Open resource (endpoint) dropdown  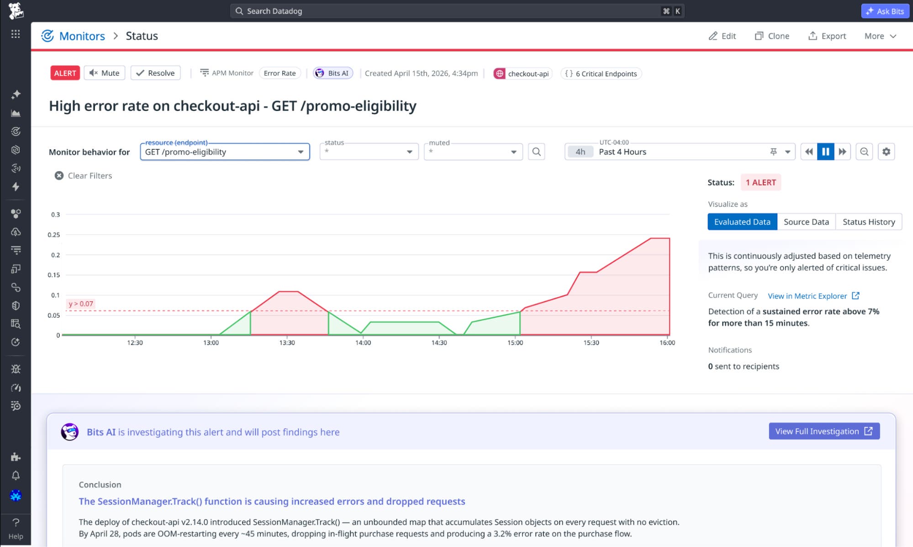(x=225, y=152)
